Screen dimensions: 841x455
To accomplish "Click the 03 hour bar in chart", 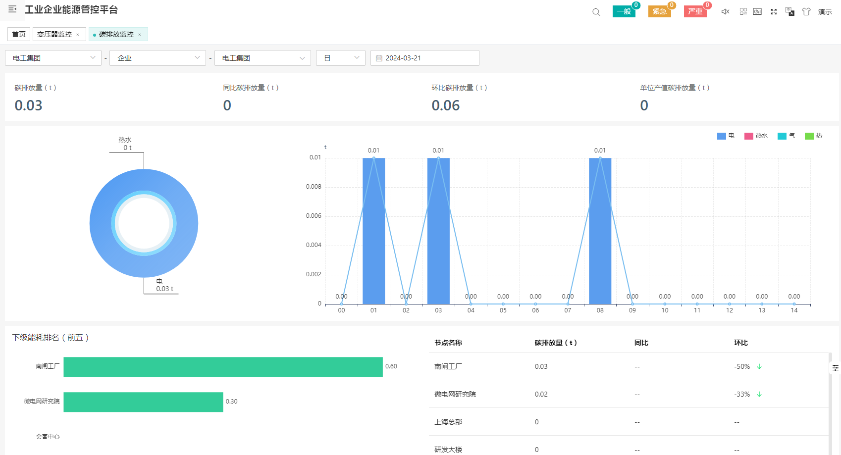I will click(x=438, y=231).
